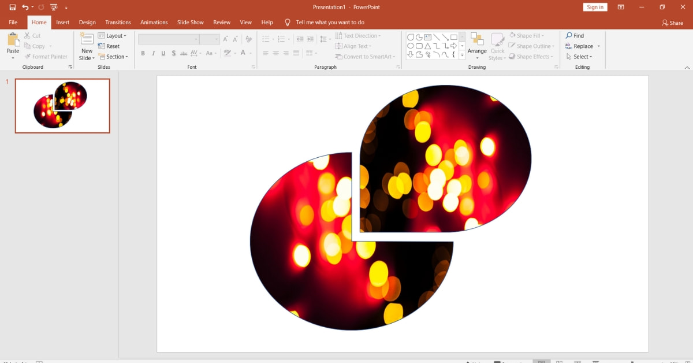693x363 pixels.
Task: Select the Text Box shape in the gallery
Action: [428, 37]
